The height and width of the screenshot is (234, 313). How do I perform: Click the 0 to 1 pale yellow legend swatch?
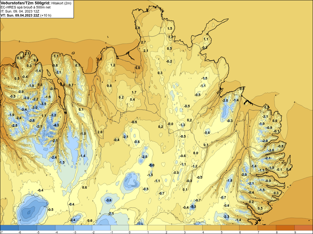(x=138, y=228)
